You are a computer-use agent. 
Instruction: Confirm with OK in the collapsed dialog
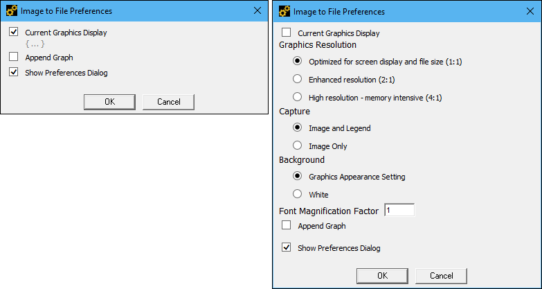(109, 102)
